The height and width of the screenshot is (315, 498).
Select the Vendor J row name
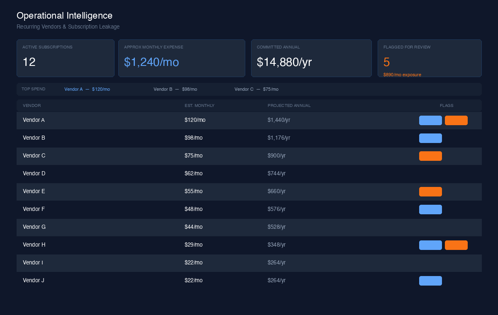(x=34, y=281)
